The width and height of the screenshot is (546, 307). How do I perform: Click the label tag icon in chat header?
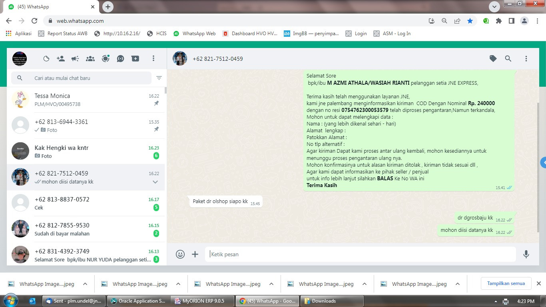pyautogui.click(x=493, y=59)
